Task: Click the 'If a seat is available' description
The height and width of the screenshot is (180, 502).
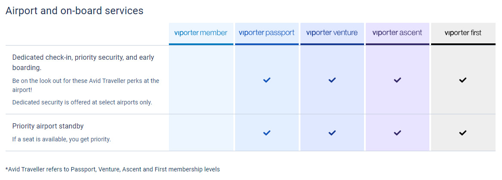Action: (61, 139)
